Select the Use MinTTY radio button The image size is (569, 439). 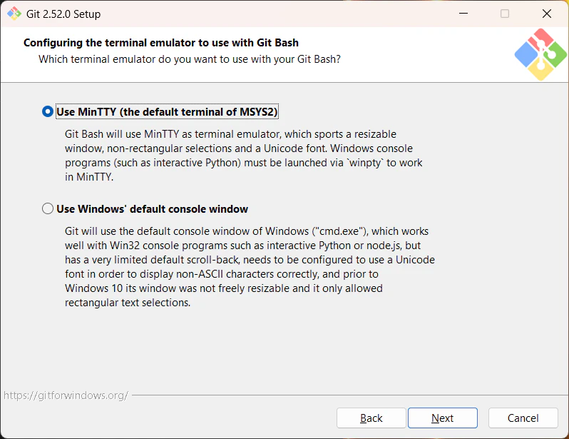(x=48, y=111)
